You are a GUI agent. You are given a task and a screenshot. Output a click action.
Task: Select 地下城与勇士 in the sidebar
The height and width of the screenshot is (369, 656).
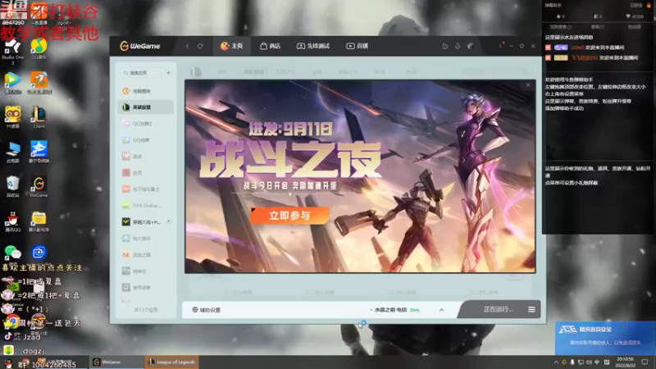145,189
